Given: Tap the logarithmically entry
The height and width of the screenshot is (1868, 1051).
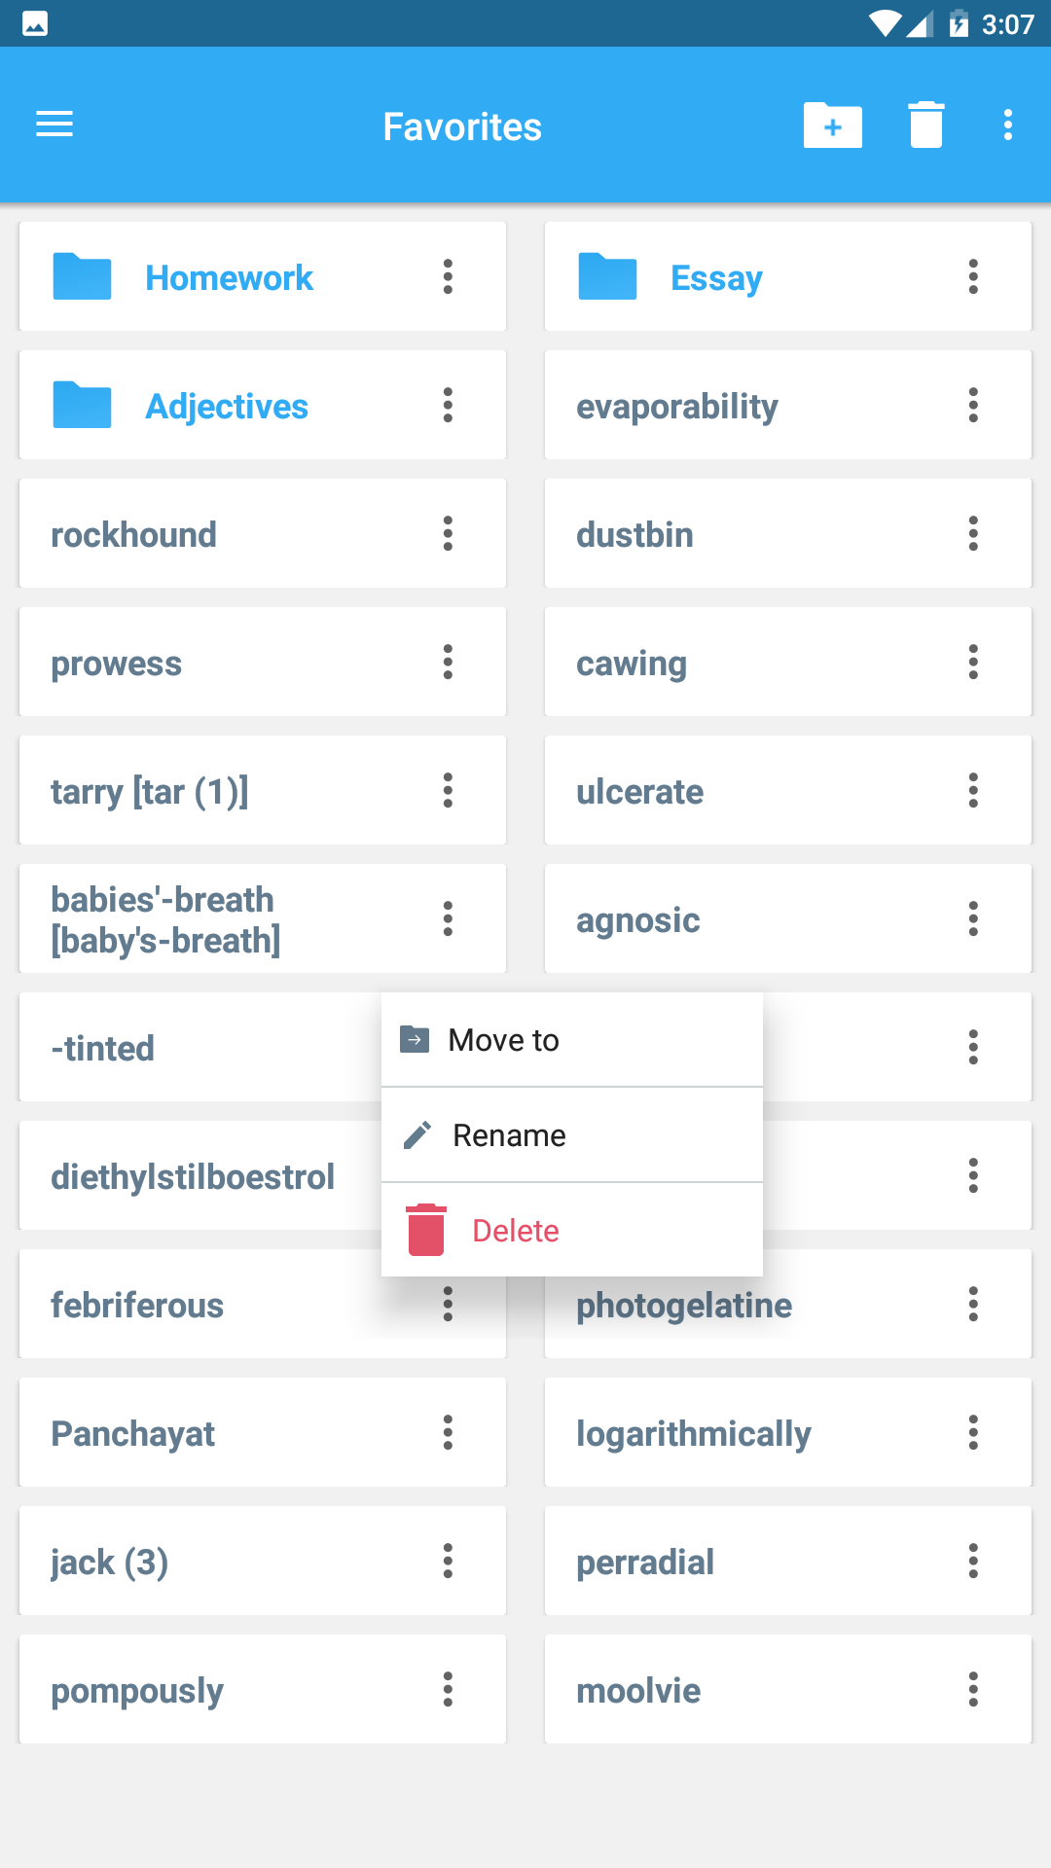Looking at the screenshot, I should point(693,1434).
